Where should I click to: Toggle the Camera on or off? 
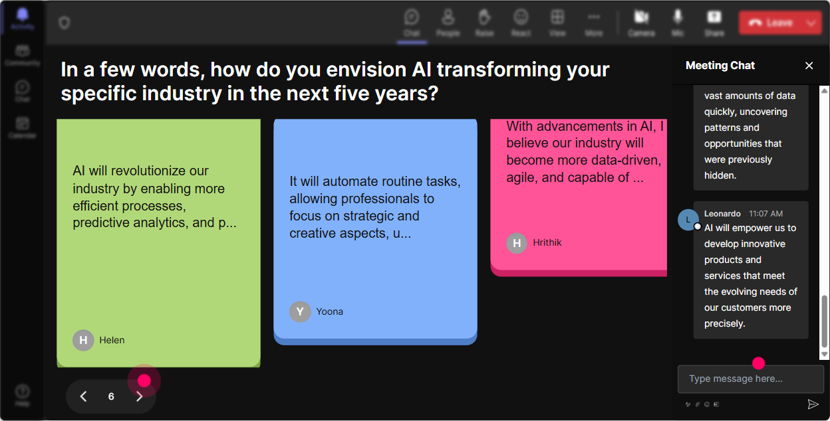[641, 23]
